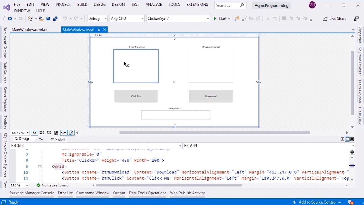Close the MainWindow.xaml tab
The image size is (364, 205).
(x=105, y=30)
